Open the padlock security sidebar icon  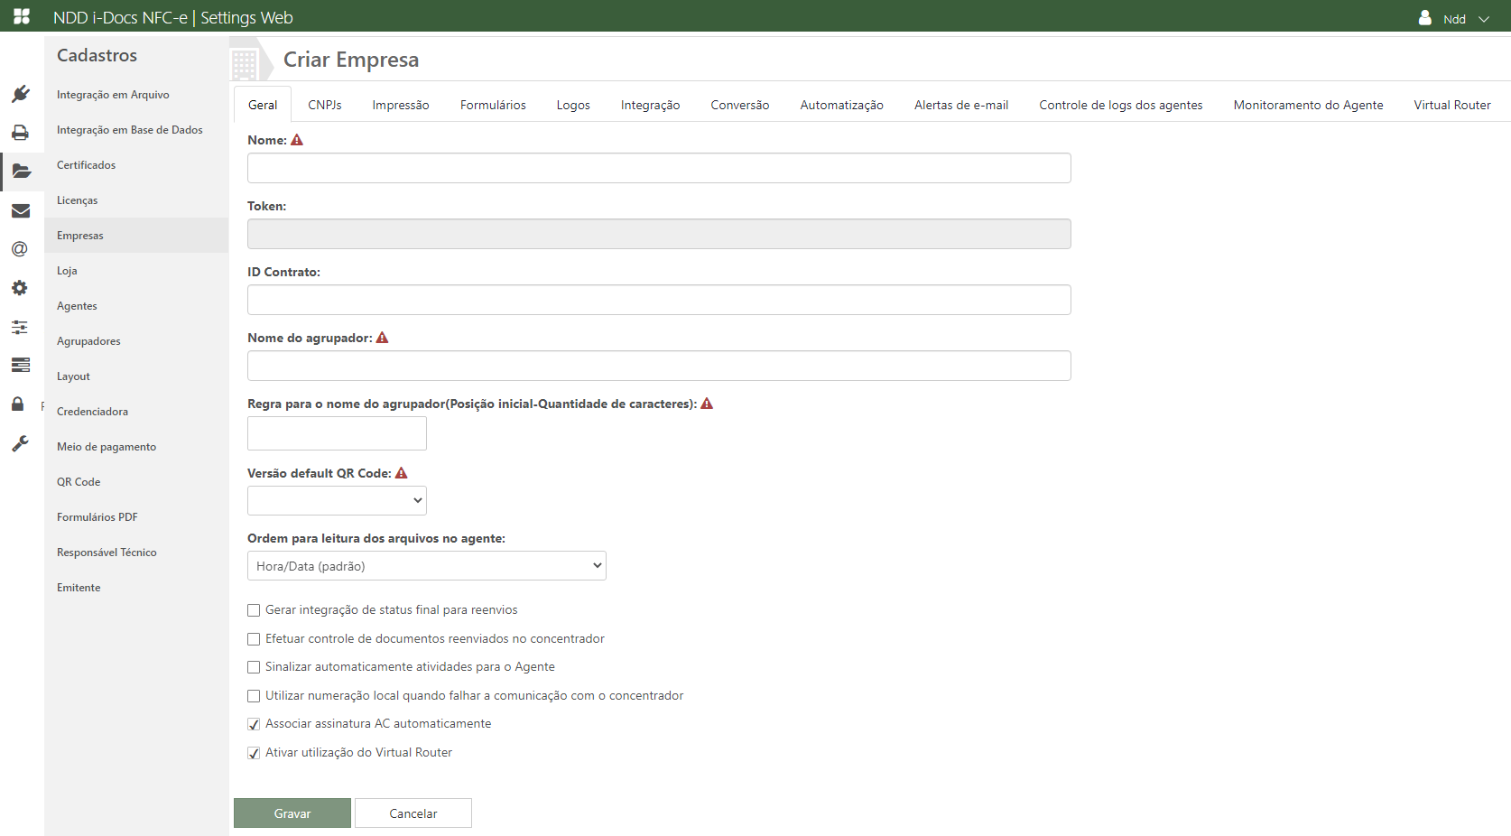[x=18, y=404]
